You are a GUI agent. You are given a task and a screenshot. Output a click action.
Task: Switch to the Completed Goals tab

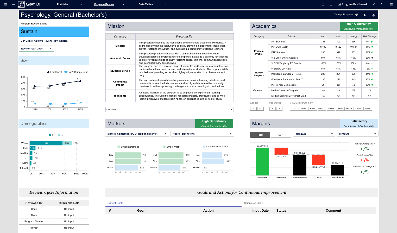tap(254, 203)
